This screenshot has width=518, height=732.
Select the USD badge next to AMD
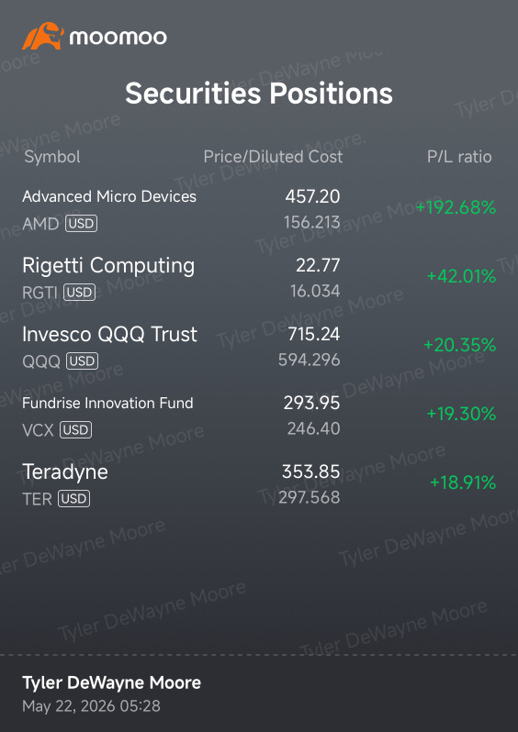pyautogui.click(x=82, y=224)
